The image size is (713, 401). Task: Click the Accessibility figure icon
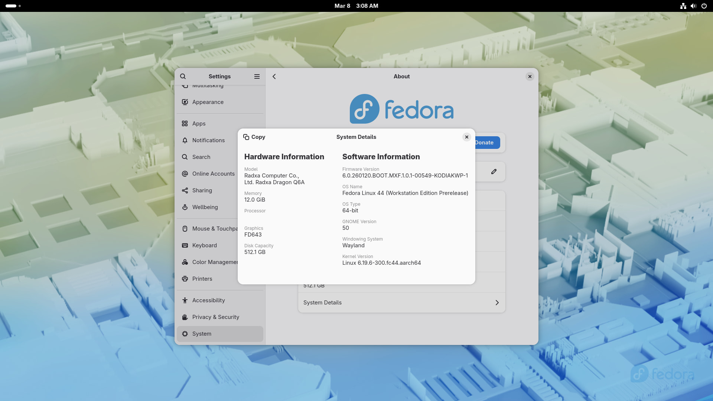click(x=185, y=300)
